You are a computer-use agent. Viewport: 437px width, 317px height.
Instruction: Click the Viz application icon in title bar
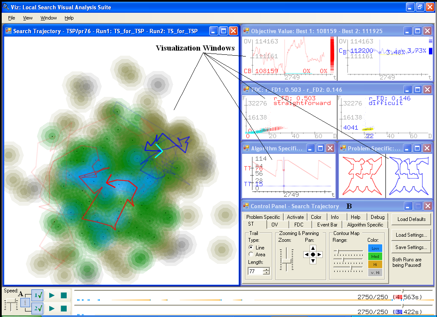[x=6, y=7]
